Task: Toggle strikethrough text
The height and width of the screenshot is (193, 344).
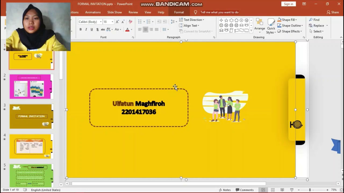Action: click(x=103, y=29)
